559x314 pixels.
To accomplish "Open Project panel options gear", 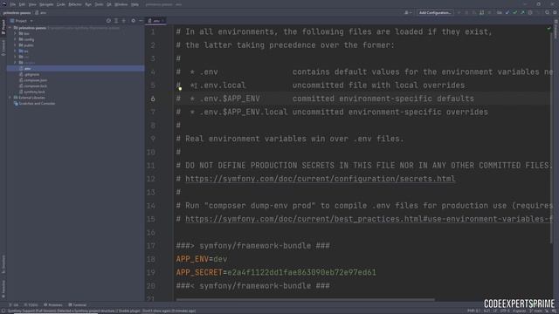I will click(134, 21).
